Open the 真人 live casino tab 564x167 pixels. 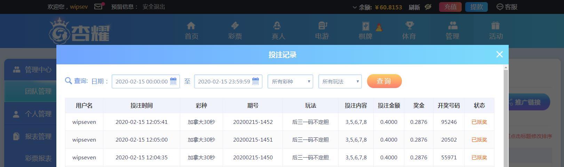click(x=278, y=31)
